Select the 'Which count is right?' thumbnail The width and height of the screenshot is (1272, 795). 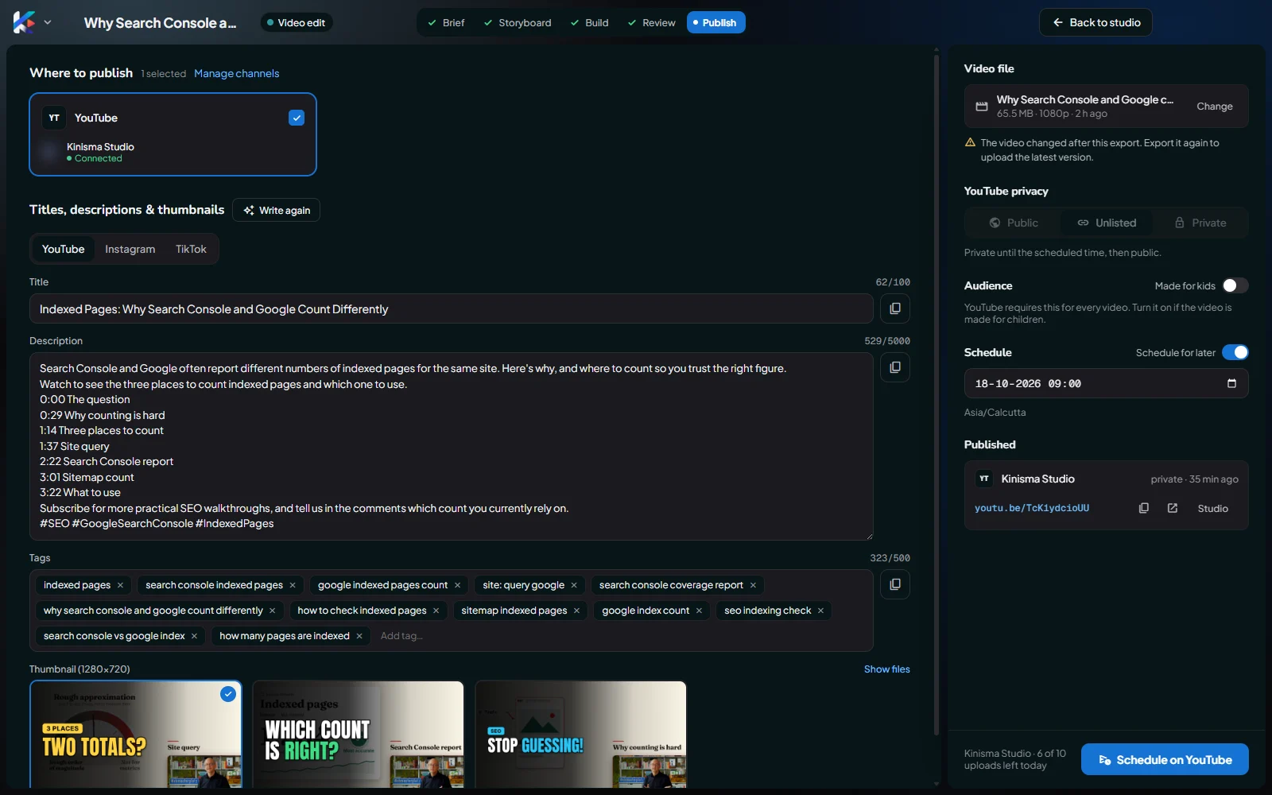(x=358, y=735)
